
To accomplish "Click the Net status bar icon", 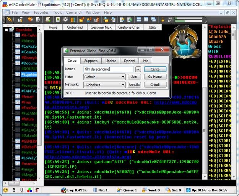I will (95, 190).
